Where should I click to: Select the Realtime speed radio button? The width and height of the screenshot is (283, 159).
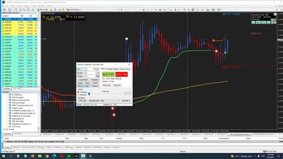pos(78,95)
